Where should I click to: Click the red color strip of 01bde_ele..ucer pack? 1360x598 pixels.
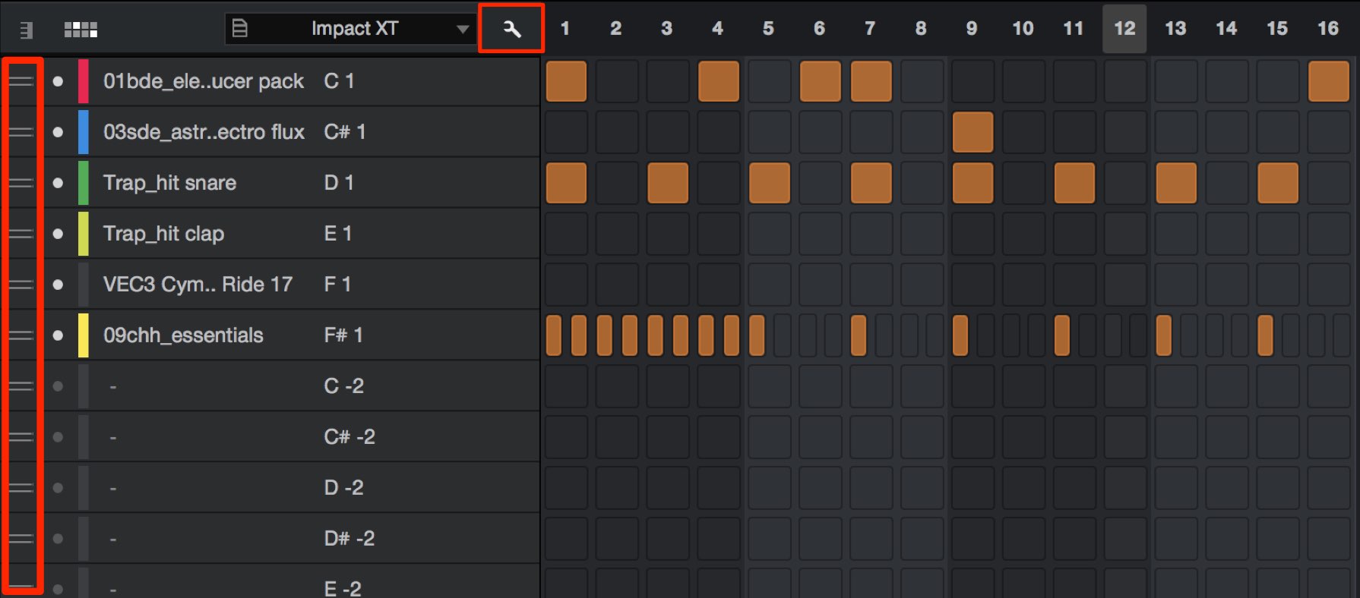click(x=84, y=81)
